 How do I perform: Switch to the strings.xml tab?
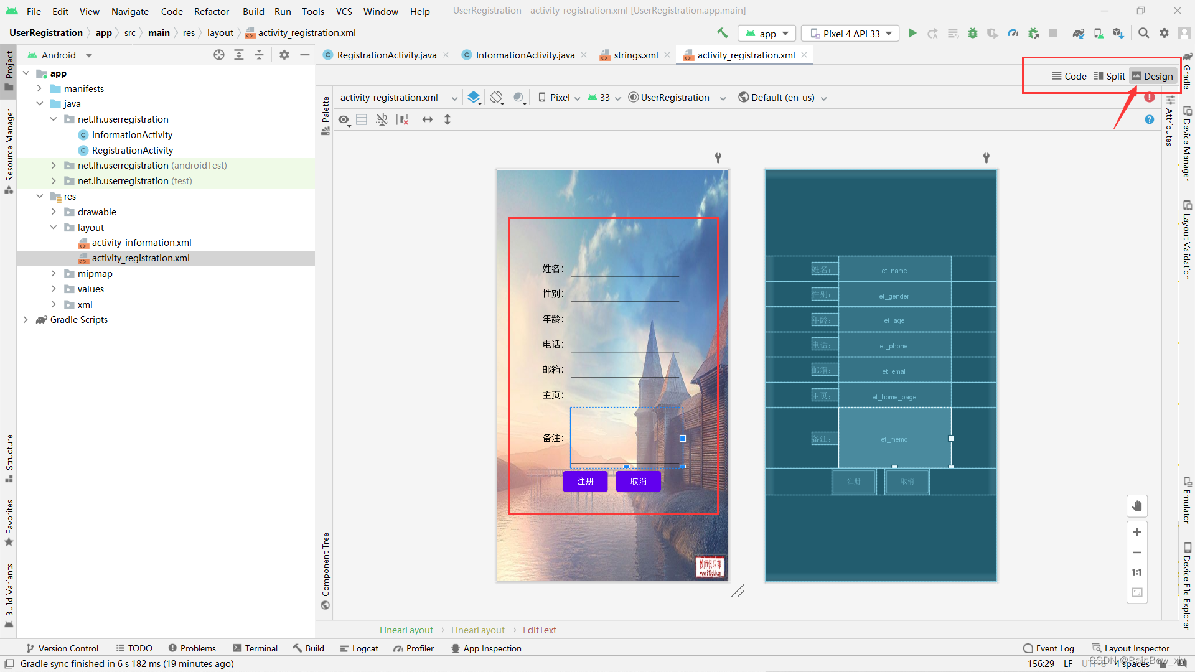635,55
